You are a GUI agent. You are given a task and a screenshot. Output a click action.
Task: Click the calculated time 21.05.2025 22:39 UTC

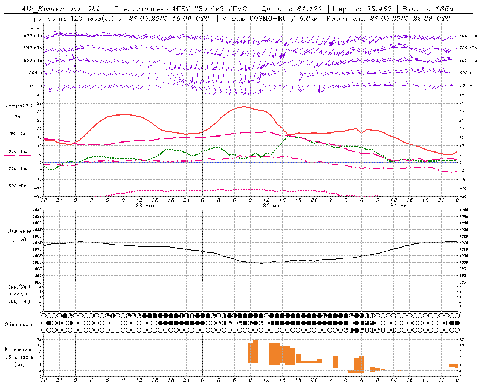click(410, 18)
